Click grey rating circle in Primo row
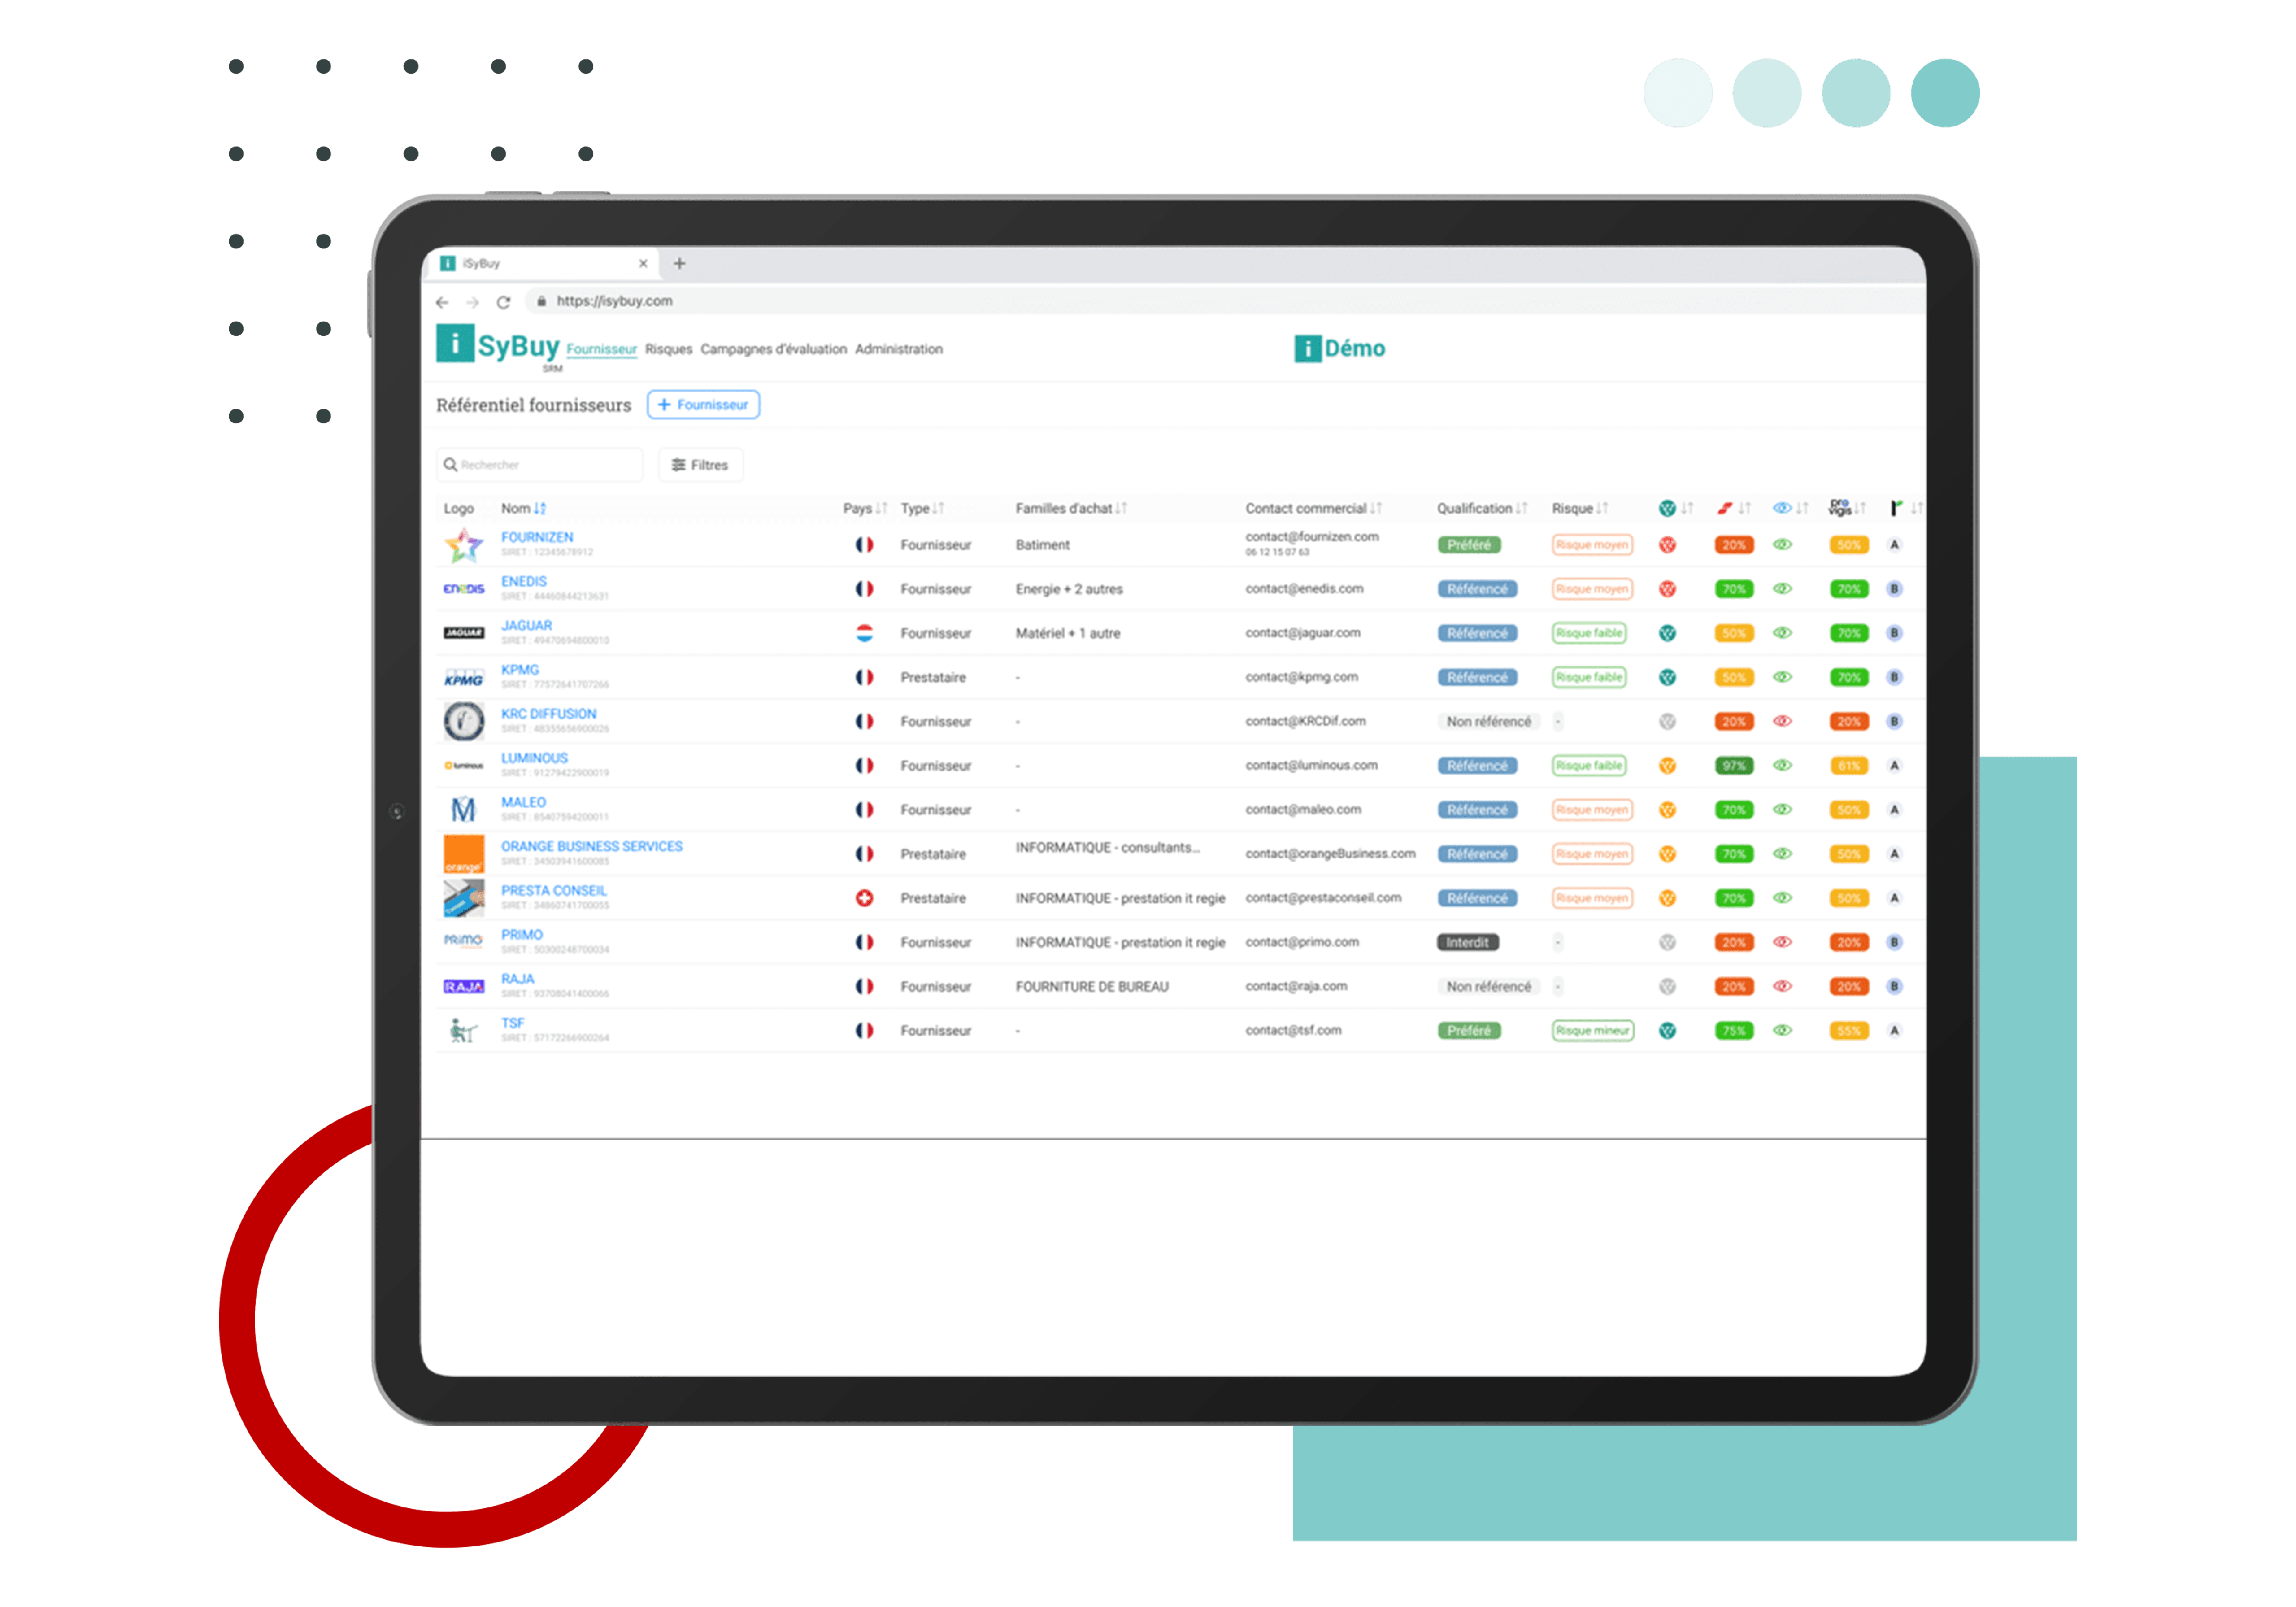The width and height of the screenshot is (2296, 1607). [x=1667, y=942]
